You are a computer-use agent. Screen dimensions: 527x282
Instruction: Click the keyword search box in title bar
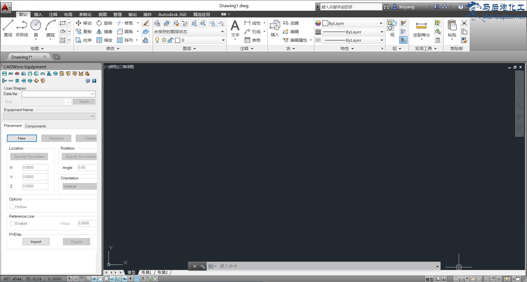(351, 7)
